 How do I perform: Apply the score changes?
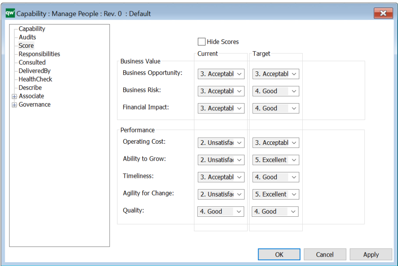click(370, 254)
